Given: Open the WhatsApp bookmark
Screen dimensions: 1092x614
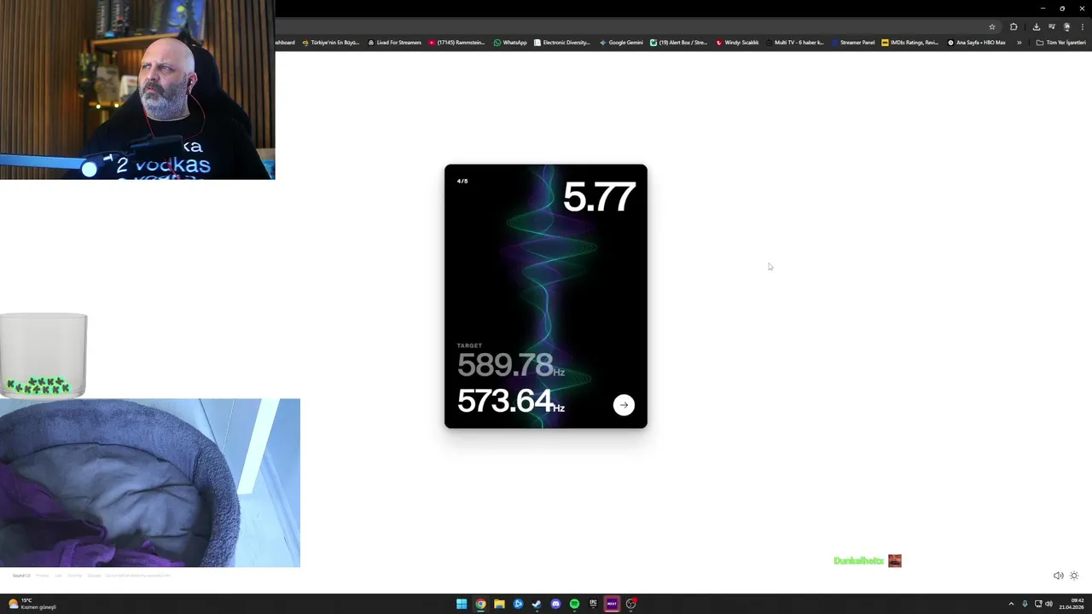Looking at the screenshot, I should [x=510, y=43].
